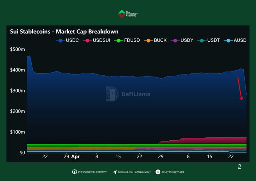Click the $500m y-axis label

(18, 49)
